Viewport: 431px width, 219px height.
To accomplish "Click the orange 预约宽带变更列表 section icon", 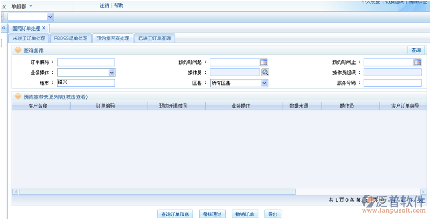I will point(18,97).
